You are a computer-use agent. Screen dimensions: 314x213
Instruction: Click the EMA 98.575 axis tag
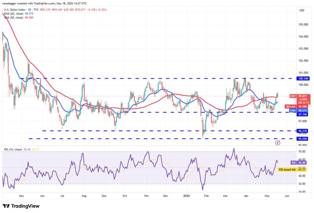point(299,110)
